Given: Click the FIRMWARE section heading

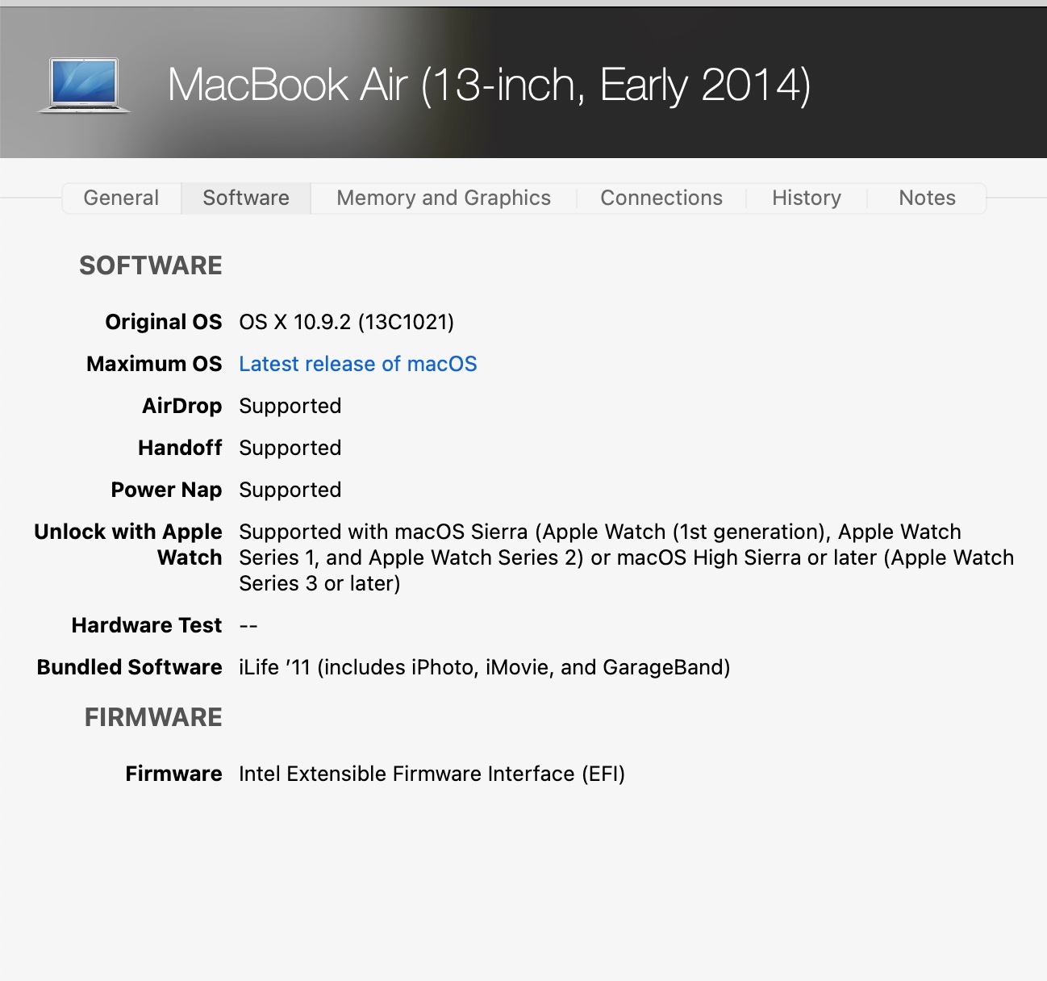Looking at the screenshot, I should pos(153,717).
